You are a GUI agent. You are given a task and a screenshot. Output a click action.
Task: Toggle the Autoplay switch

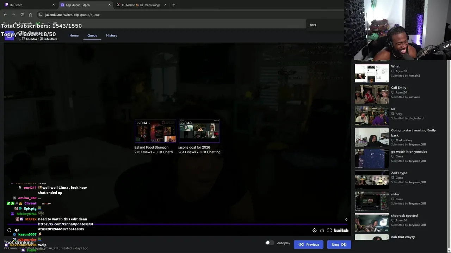tap(270, 243)
